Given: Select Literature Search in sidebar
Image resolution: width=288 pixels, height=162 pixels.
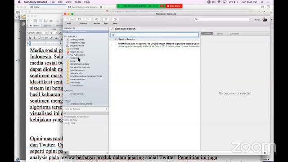Looking at the screenshot, I should click(86, 31).
